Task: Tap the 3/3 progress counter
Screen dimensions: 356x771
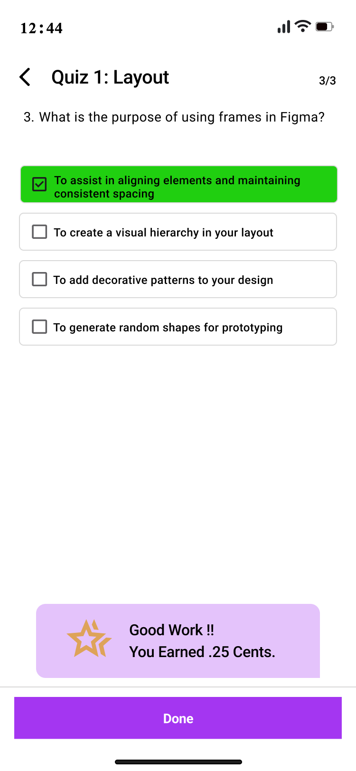Action: point(328,81)
